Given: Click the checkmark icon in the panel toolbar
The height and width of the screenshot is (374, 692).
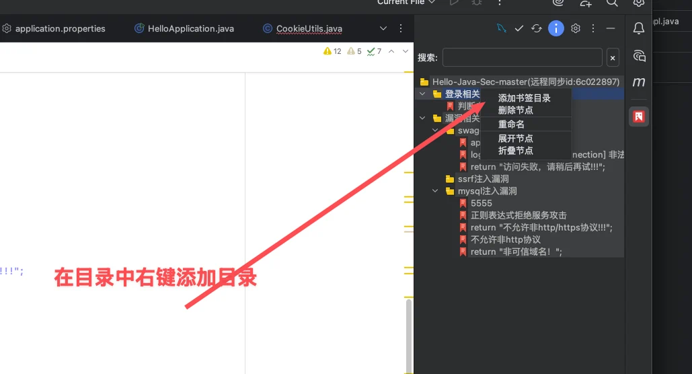Looking at the screenshot, I should [519, 28].
